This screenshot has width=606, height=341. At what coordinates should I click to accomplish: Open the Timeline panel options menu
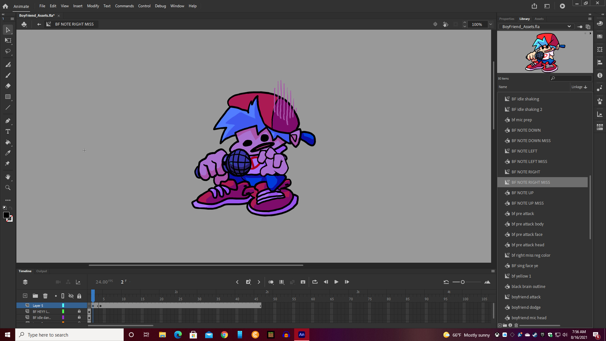(493, 271)
